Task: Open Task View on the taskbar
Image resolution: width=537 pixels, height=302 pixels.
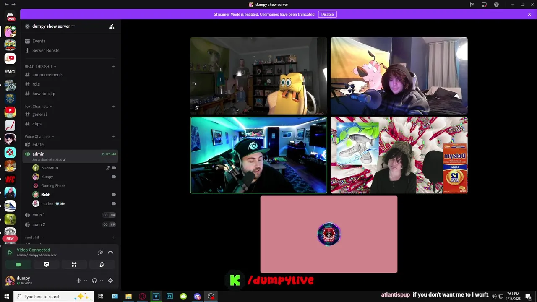Action: click(101, 297)
